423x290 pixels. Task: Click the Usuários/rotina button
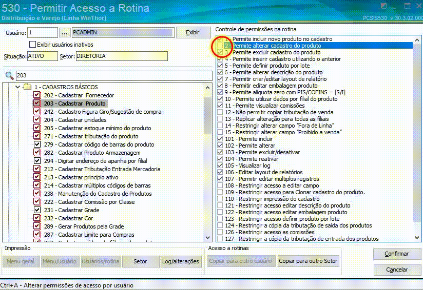[101, 261]
